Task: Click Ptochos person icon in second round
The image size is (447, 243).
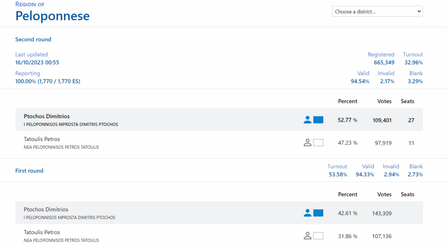Action: (307, 120)
